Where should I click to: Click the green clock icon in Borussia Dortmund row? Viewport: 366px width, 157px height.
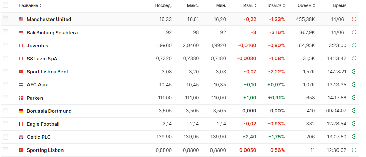click(x=354, y=111)
